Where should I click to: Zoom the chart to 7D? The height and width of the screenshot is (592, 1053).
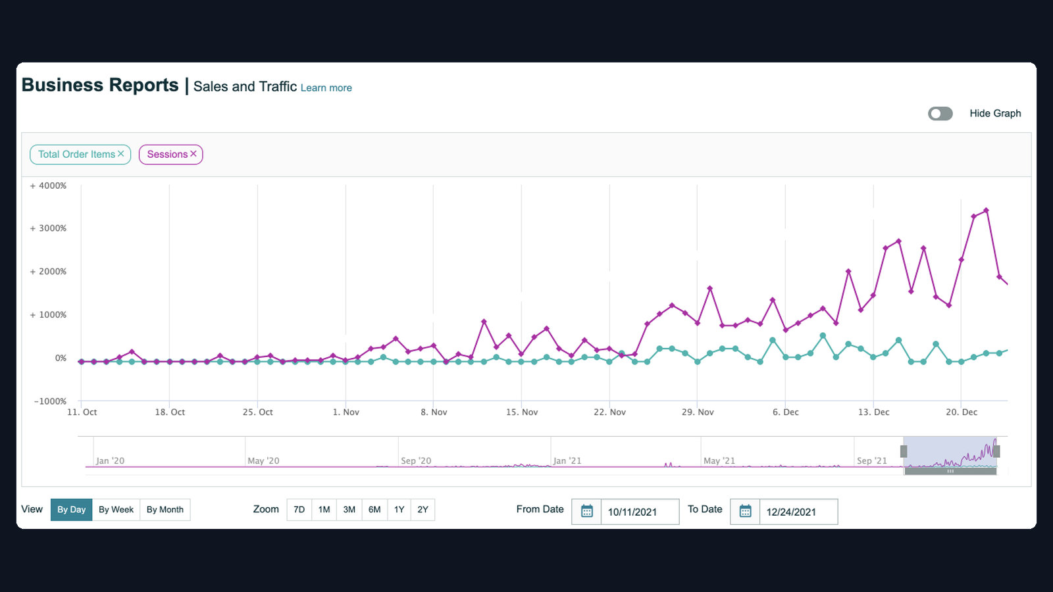click(x=299, y=510)
